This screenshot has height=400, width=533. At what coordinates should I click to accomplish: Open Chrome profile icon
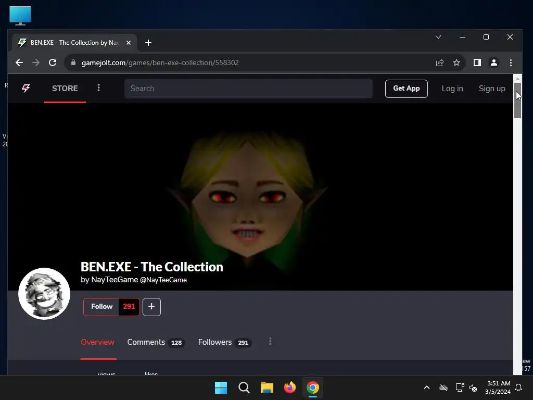(x=494, y=63)
